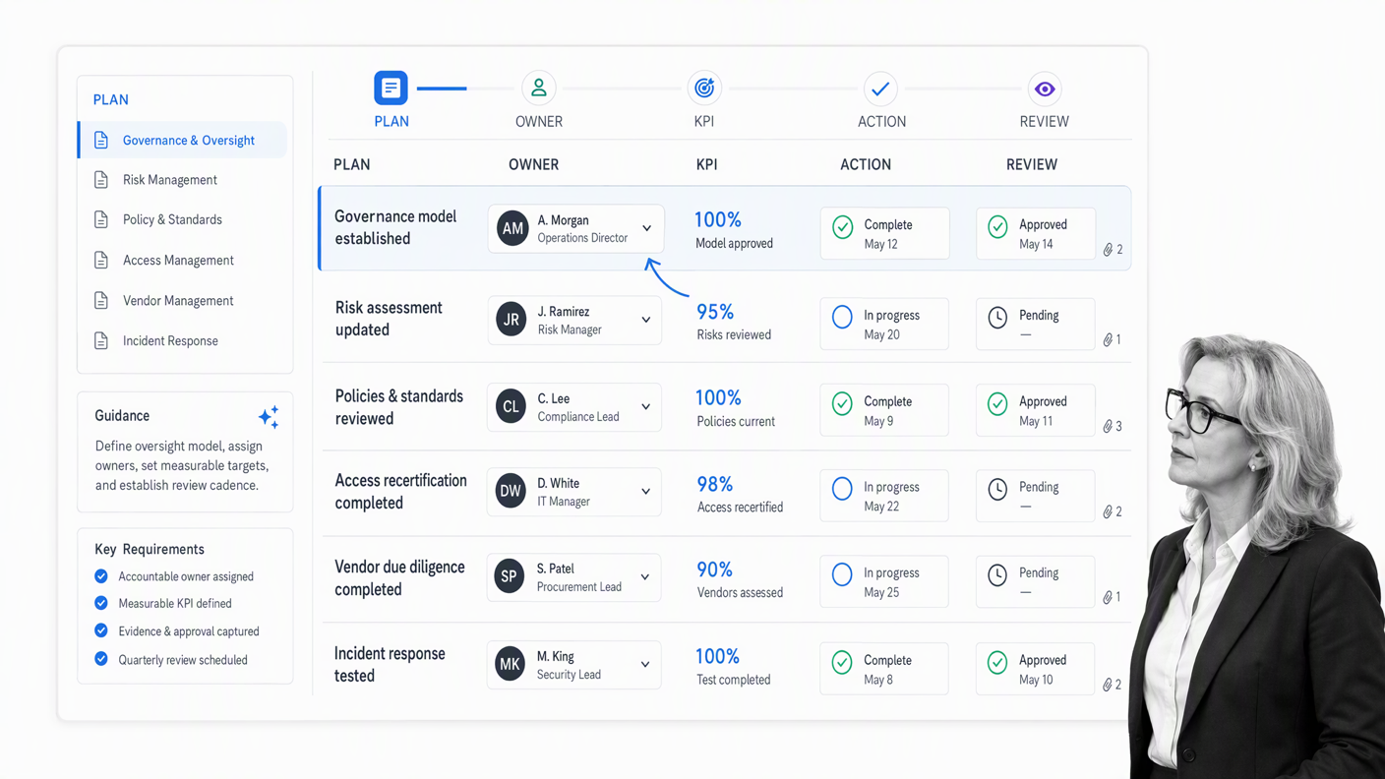Screen dimensions: 1385x779
Task: Click the ACTION step checkmark icon
Action: point(880,89)
